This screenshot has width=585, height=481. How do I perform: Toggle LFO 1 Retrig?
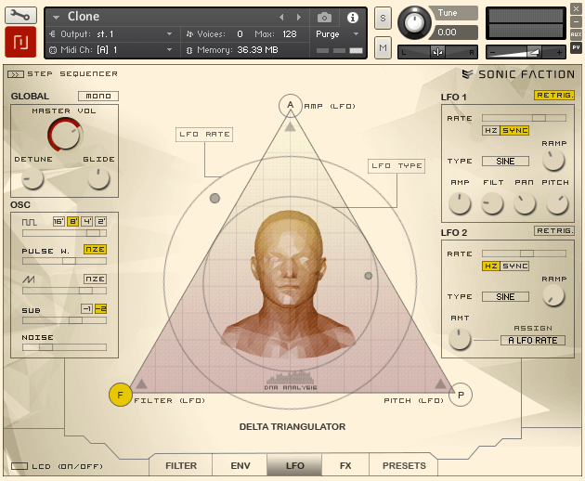click(554, 95)
